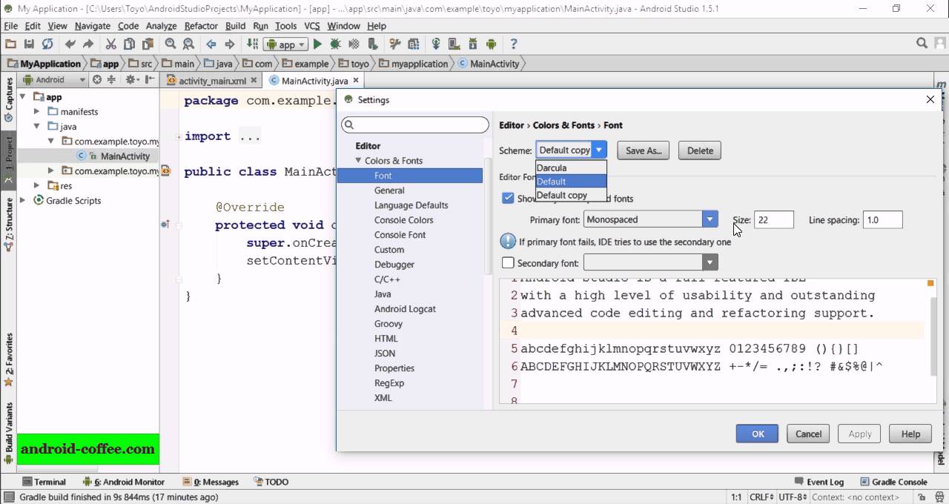949x504 pixels.
Task: Click the Make Project icon
Action: pos(252,44)
